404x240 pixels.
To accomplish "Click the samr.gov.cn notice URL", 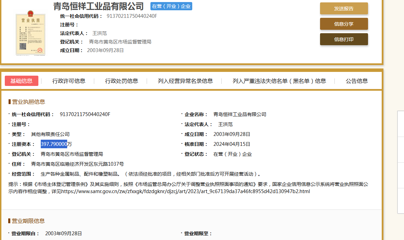I will tap(185, 191).
